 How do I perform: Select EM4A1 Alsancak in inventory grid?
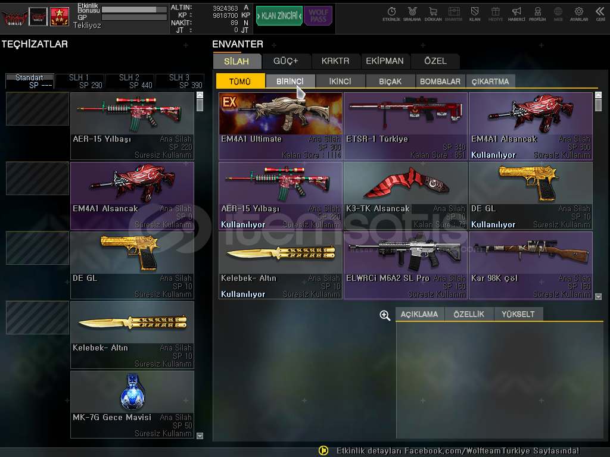531,126
